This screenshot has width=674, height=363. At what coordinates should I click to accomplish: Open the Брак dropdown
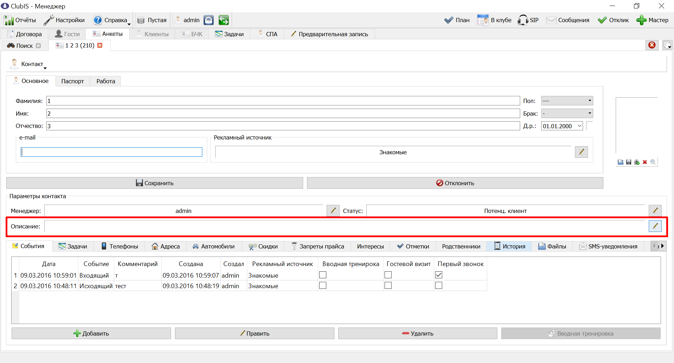coord(567,114)
